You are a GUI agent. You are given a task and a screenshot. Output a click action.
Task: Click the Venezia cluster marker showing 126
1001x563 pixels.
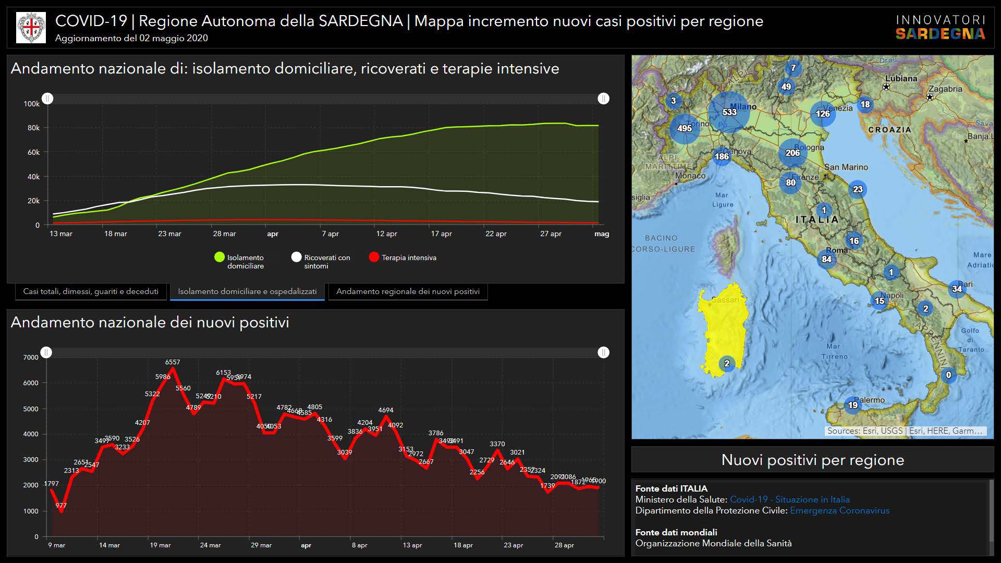[x=822, y=114]
